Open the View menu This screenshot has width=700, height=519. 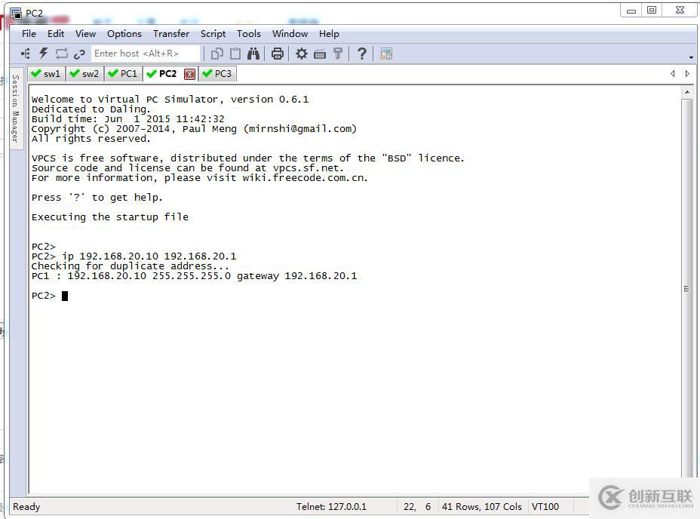[x=85, y=34]
